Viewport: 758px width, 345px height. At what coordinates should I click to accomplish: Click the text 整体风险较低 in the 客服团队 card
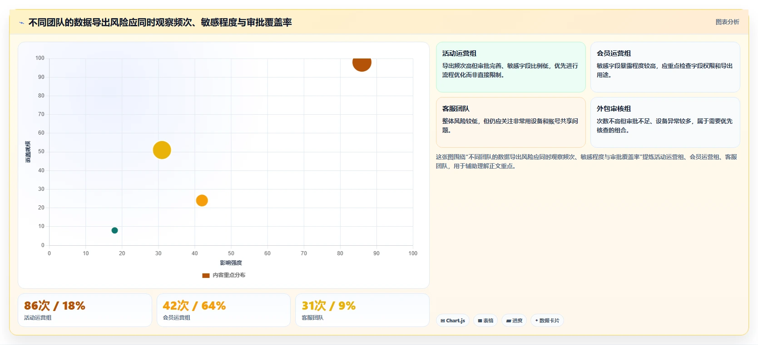(460, 121)
